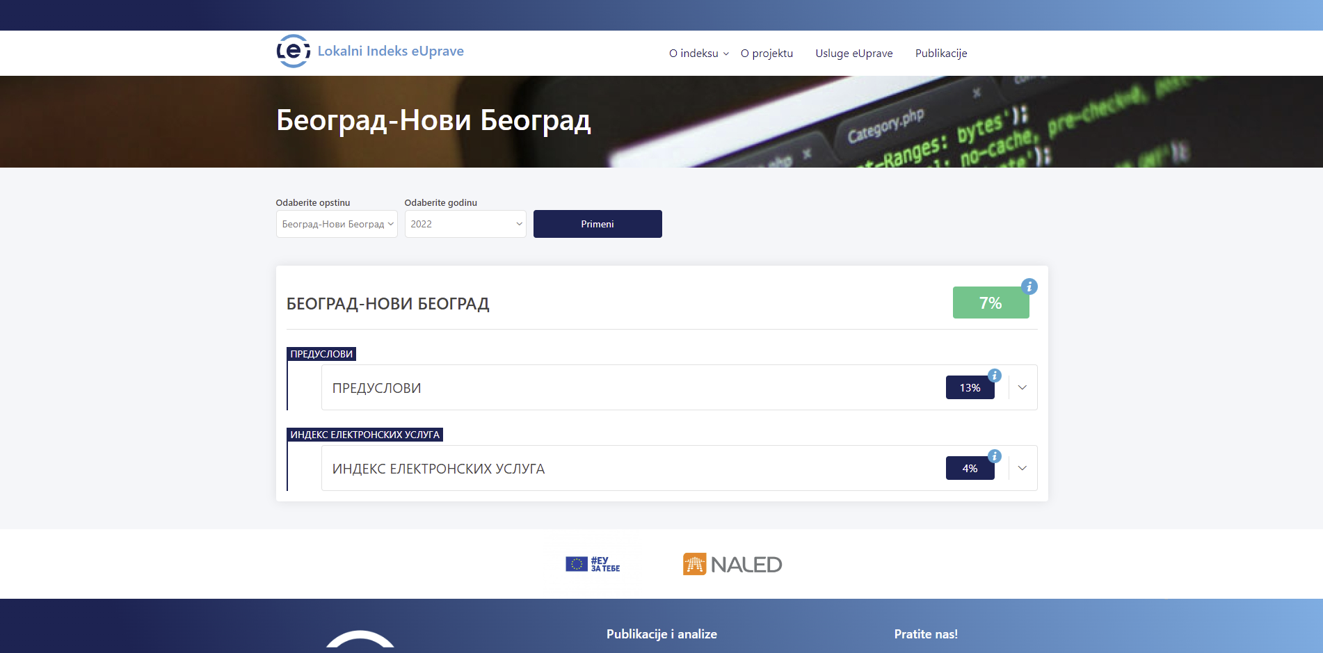
Task: Open the municipality dropdown Београд-Нови Београд
Action: point(337,224)
